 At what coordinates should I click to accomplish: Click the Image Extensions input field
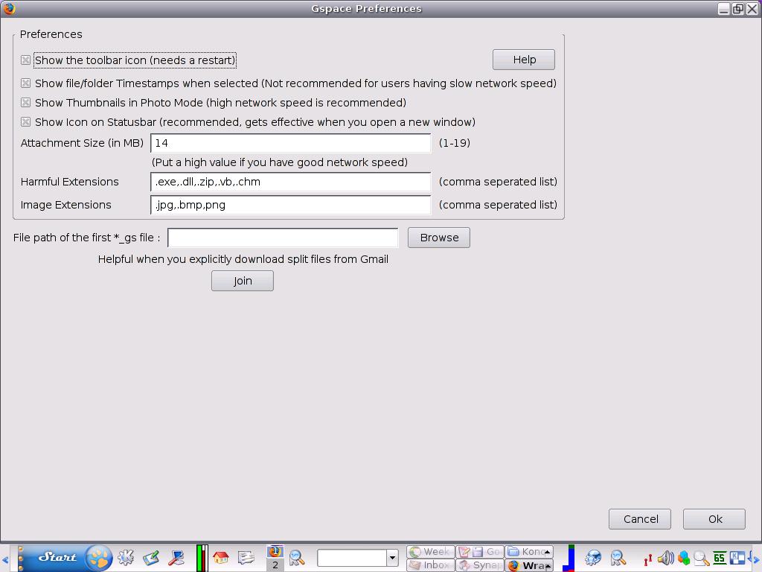click(291, 205)
